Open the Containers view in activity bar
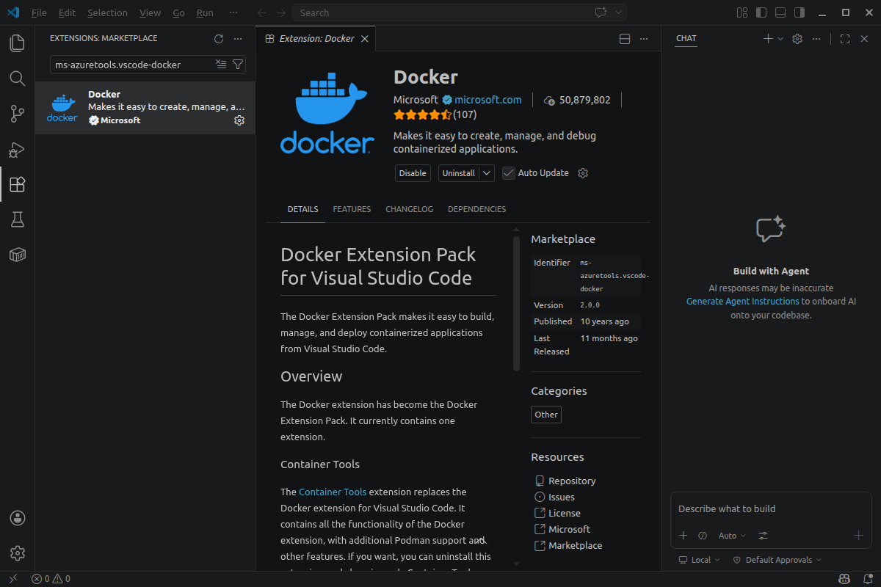 [18, 255]
